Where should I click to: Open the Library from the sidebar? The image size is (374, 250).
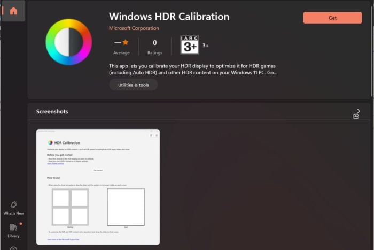[x=13, y=230]
